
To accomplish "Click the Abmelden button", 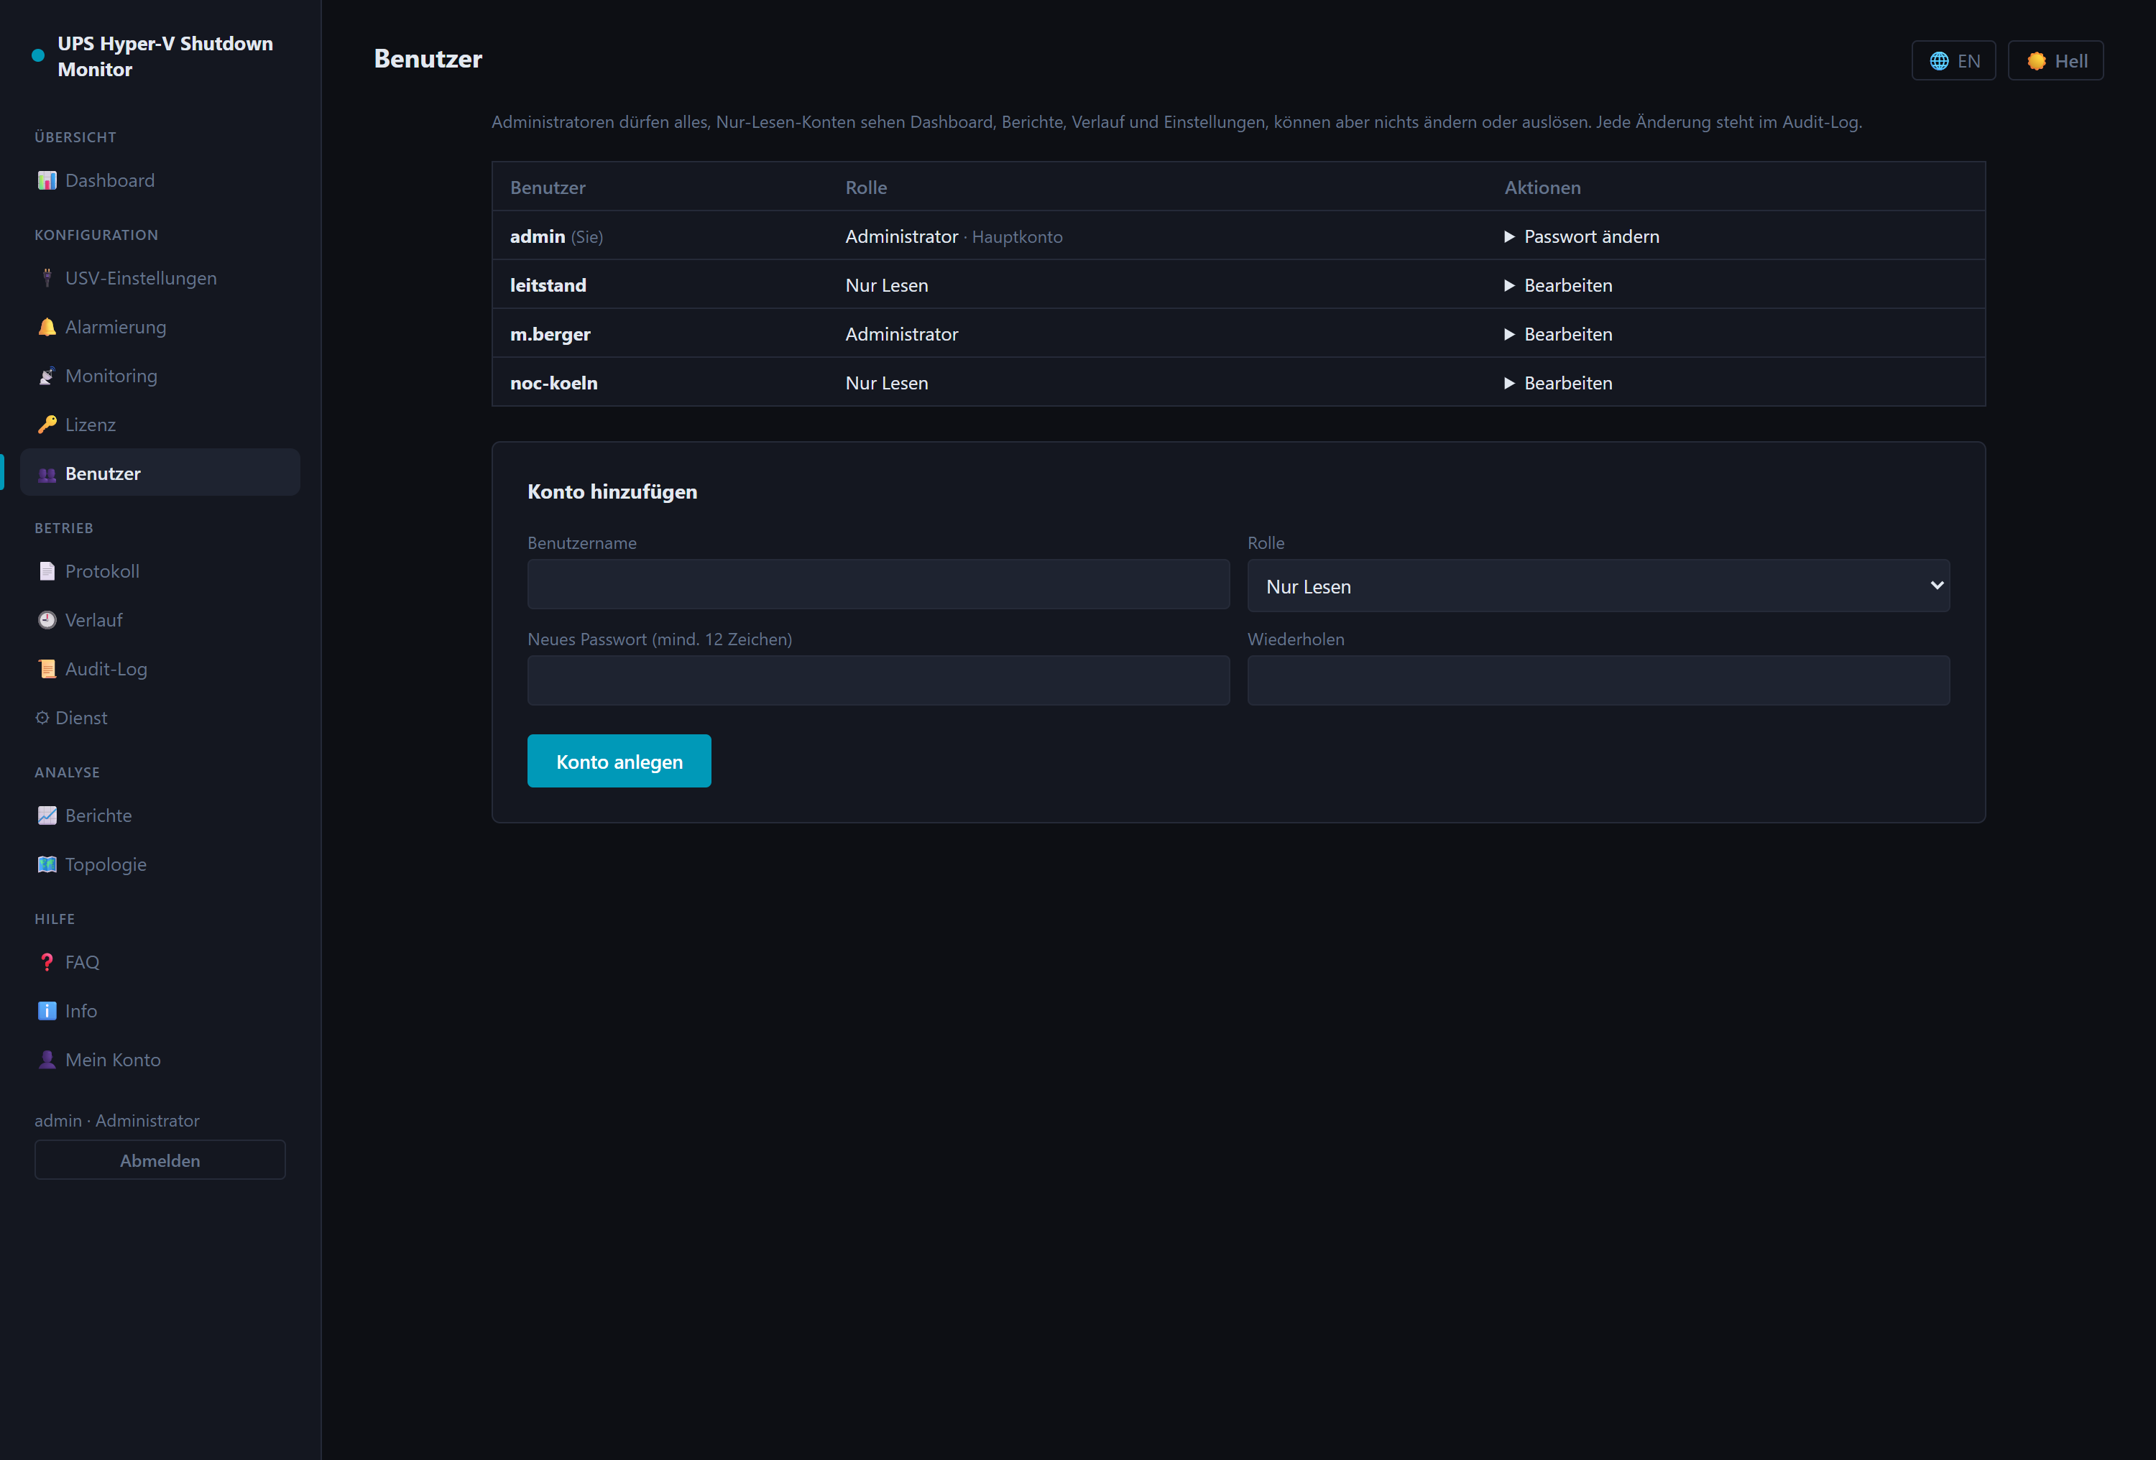I will (x=160, y=1160).
